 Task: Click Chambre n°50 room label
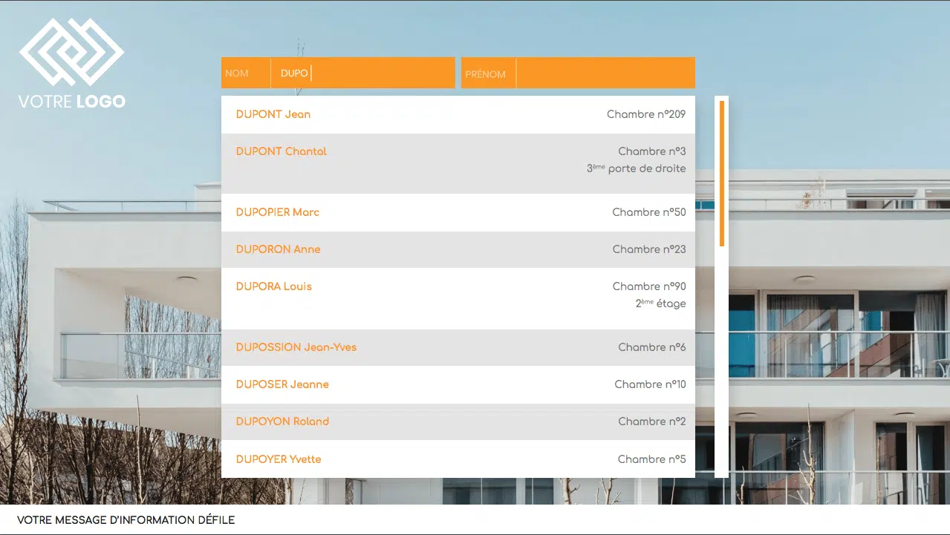pos(648,212)
